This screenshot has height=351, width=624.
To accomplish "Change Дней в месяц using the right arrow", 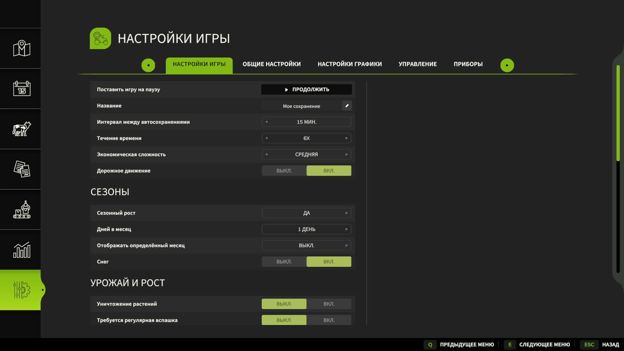I will tap(347, 229).
